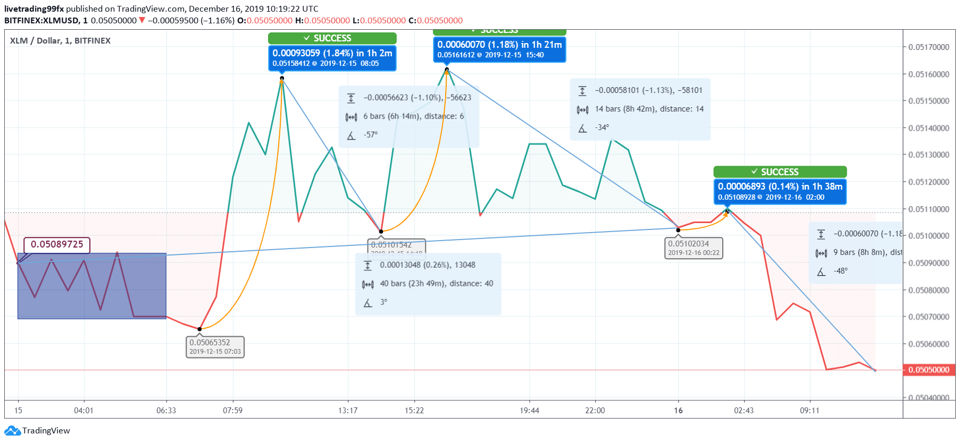Click the price-range icon beside -0.00060070
Image resolution: width=960 pixels, height=443 pixels.
click(x=821, y=234)
